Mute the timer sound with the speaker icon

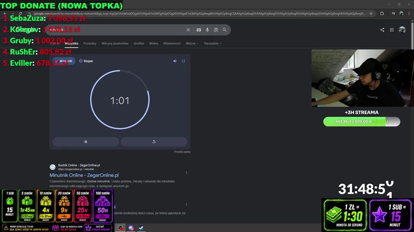[x=175, y=61]
